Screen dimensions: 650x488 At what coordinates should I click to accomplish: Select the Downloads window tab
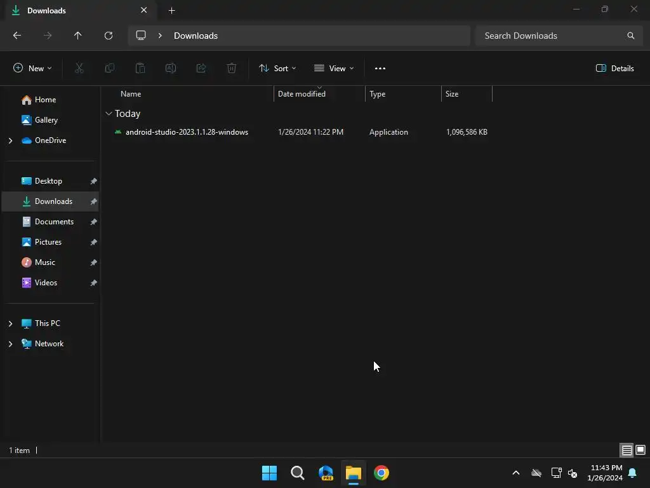point(81,10)
